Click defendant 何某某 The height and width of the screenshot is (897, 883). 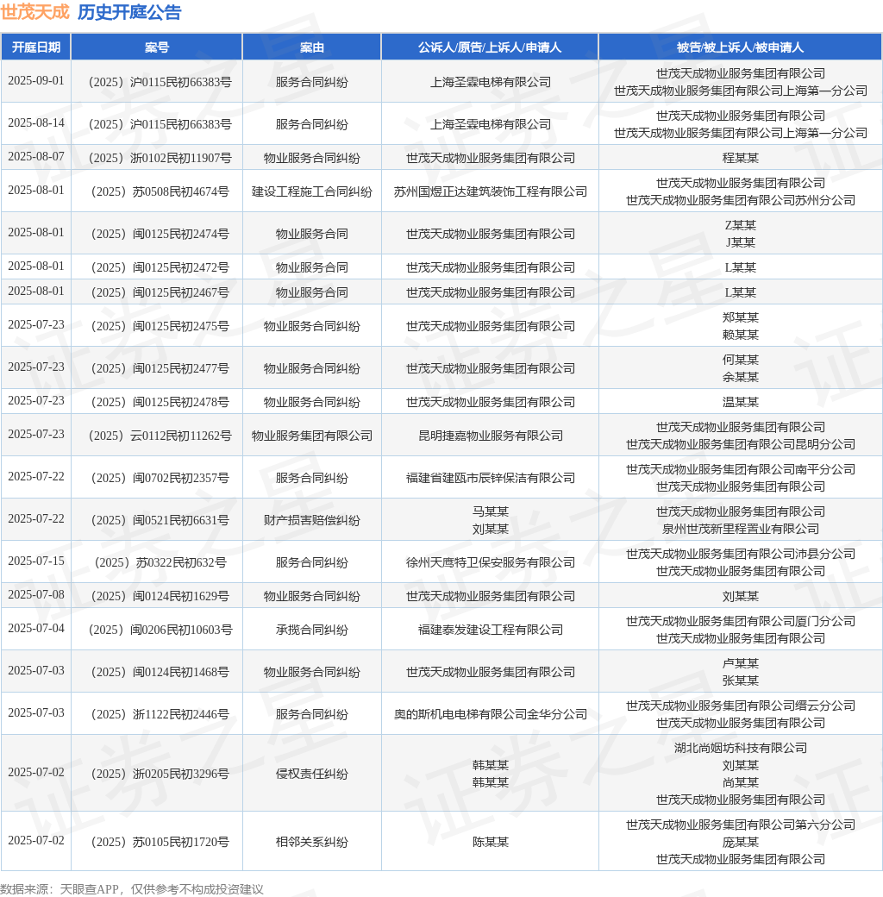coord(740,360)
